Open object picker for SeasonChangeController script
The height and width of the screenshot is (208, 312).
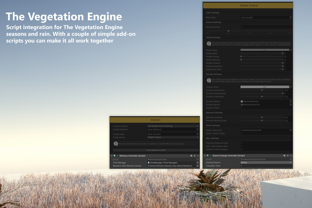tap(290, 159)
